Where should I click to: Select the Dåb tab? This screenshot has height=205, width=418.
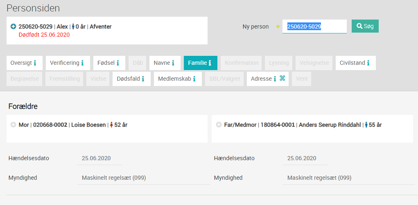click(x=138, y=63)
